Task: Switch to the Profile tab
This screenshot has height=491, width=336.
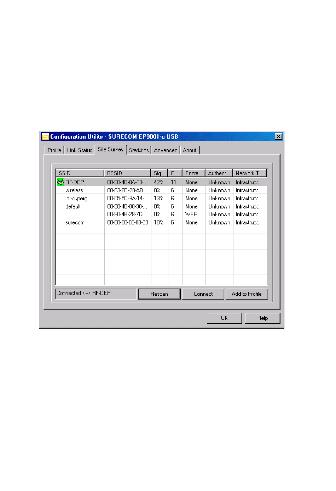Action: [x=54, y=150]
